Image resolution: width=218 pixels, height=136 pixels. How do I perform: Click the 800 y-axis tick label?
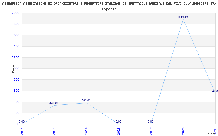click(17, 79)
